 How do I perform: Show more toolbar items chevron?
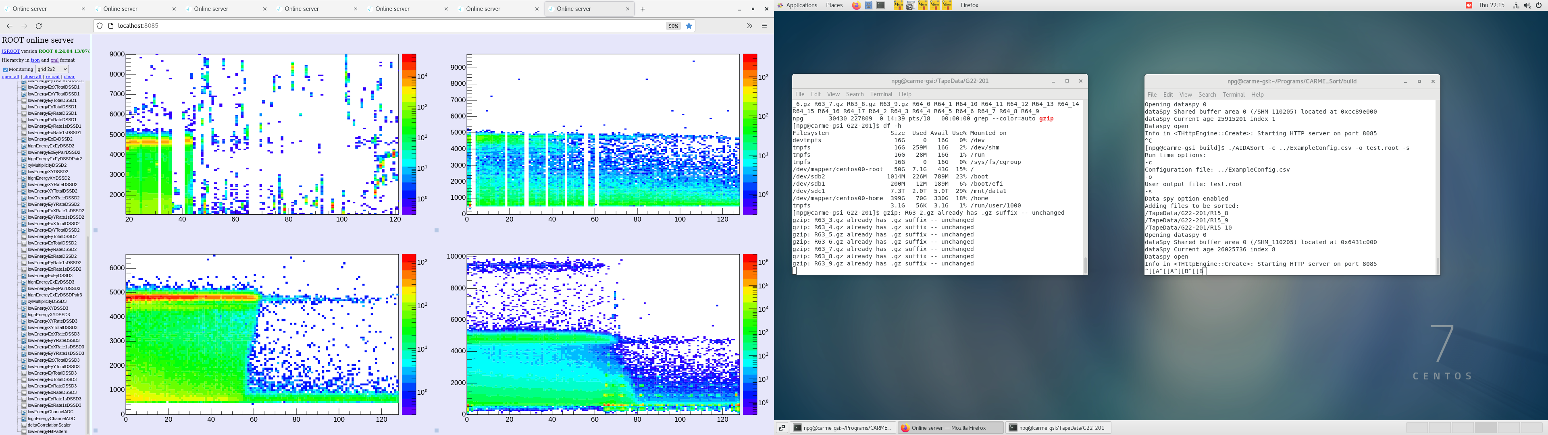point(749,26)
